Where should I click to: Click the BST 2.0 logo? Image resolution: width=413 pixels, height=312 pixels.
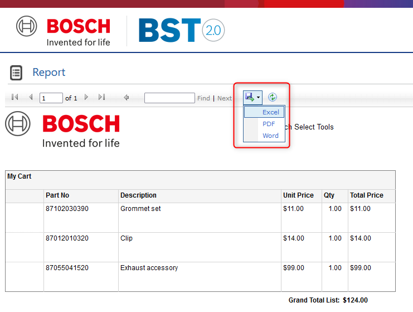click(x=181, y=31)
